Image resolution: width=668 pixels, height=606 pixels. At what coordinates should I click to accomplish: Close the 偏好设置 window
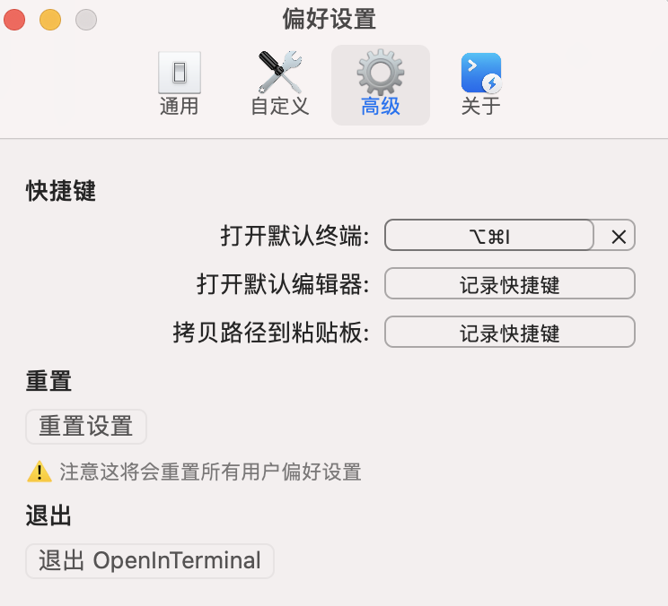pos(15,19)
